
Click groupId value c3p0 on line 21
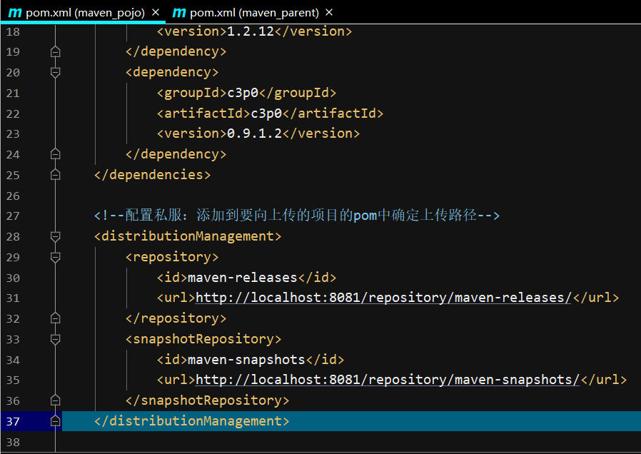243,94
